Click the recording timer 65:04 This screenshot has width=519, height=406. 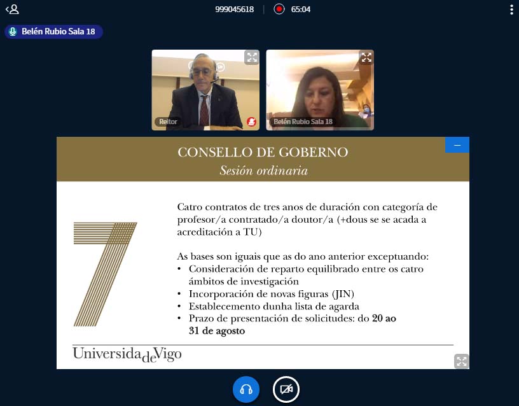[301, 10]
